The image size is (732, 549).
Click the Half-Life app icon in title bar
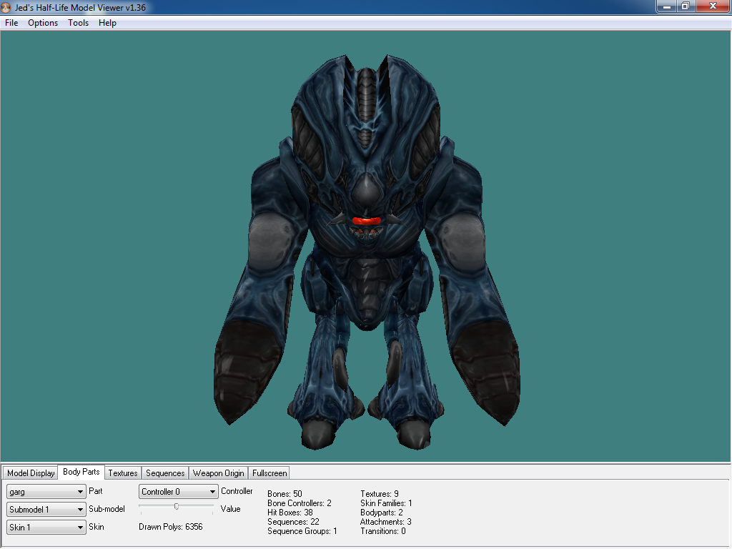click(x=6, y=7)
